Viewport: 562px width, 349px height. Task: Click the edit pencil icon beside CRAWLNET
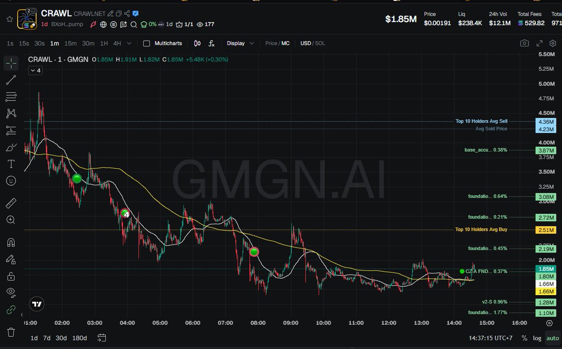click(x=110, y=14)
